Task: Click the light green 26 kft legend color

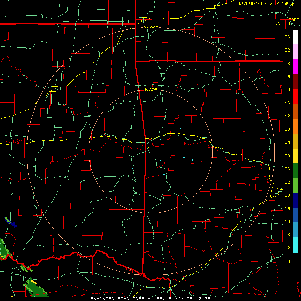Action: 295,185
